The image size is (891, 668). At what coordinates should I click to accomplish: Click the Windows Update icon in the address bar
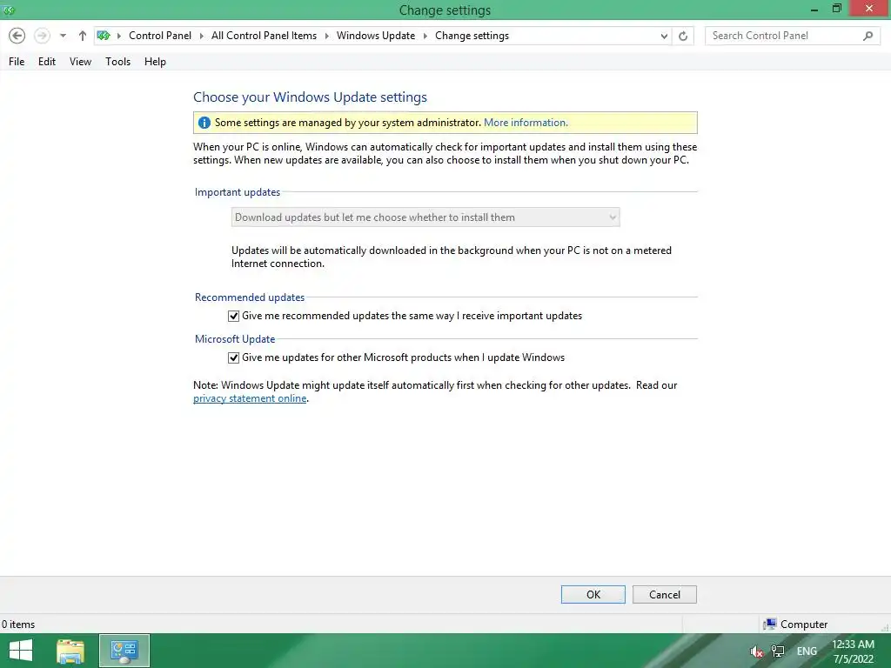(104, 36)
